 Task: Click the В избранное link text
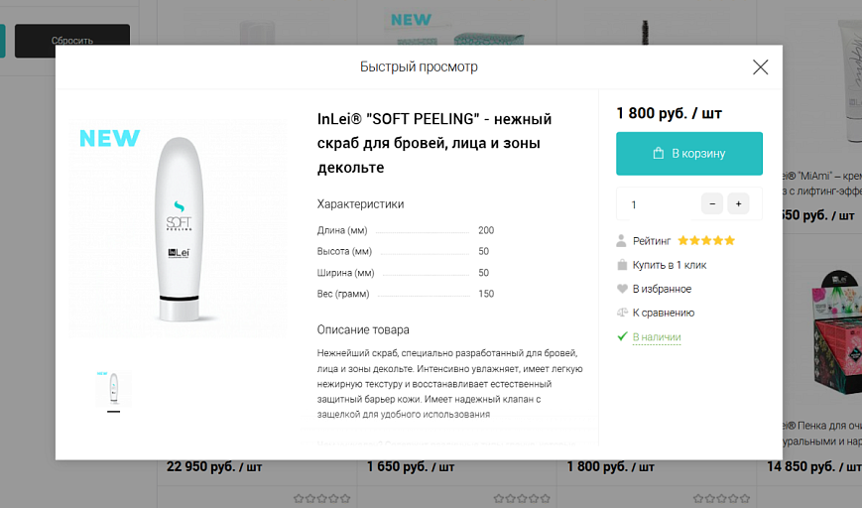662,289
